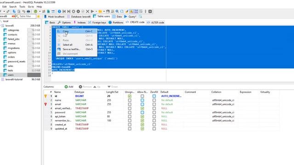
Task: Open the Database: laravel6 tab
Action: (x=79, y=16)
